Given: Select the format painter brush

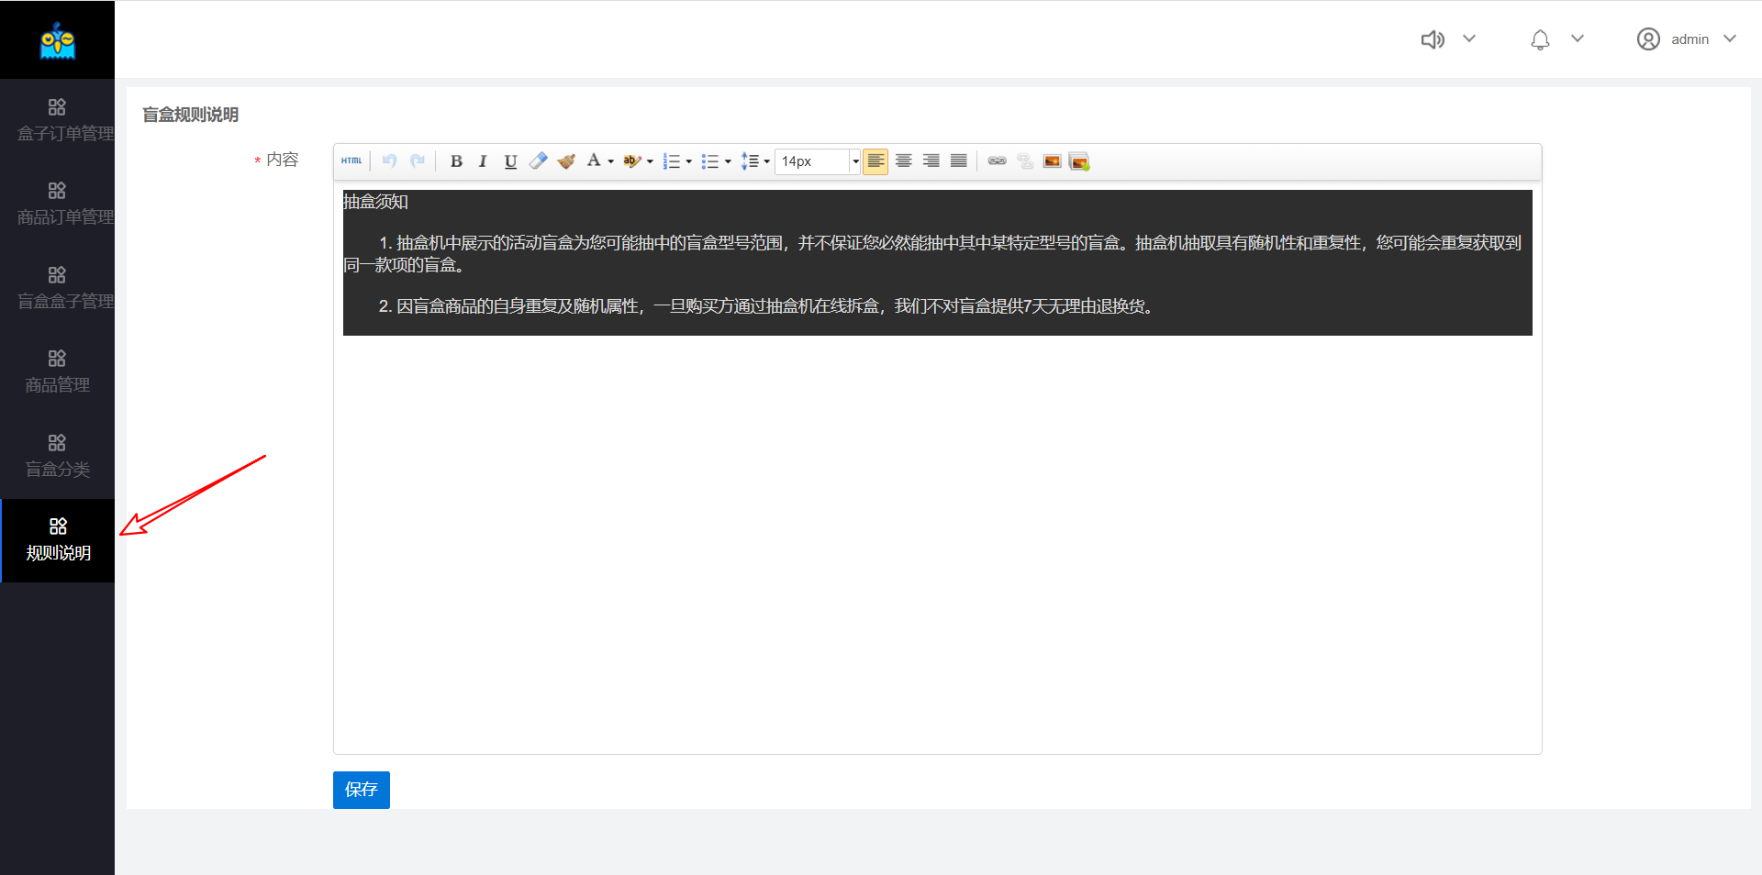Looking at the screenshot, I should (x=566, y=161).
